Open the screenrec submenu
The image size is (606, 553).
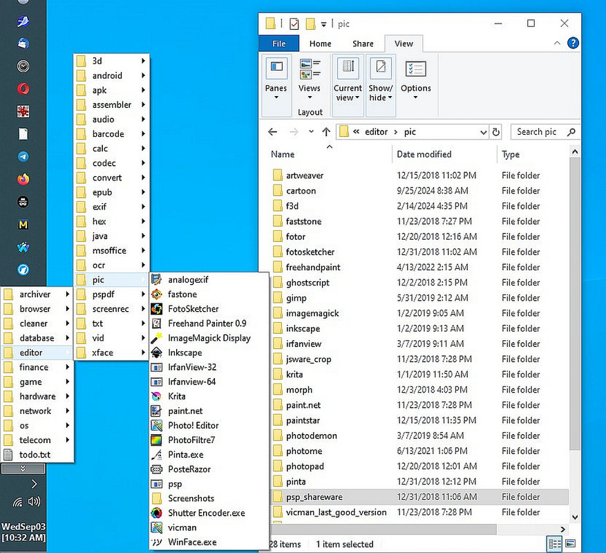tap(111, 309)
